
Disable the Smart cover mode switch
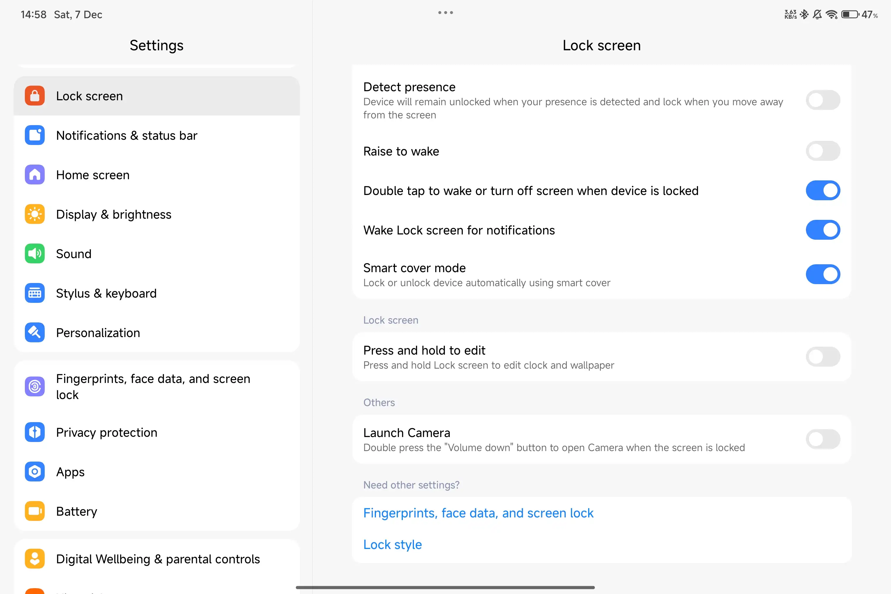click(x=823, y=274)
